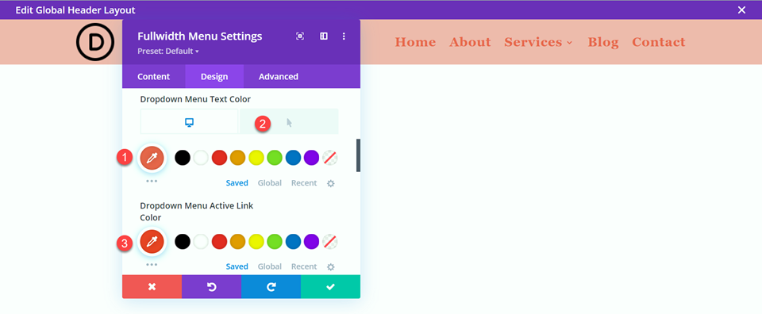Choose white swatch for Dropdown Menu Text Color

point(201,158)
